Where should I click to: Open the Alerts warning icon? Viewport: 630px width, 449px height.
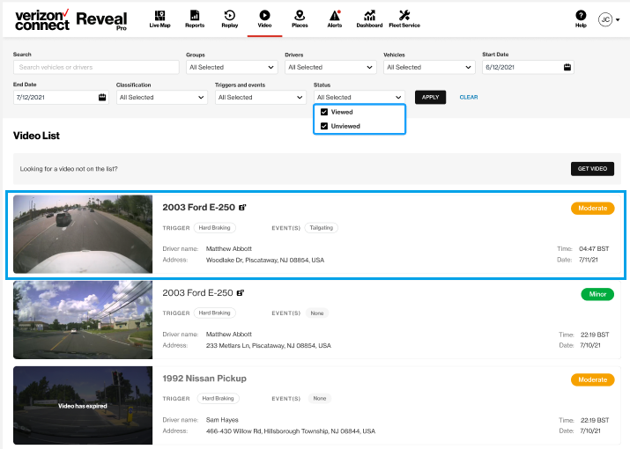coord(335,15)
